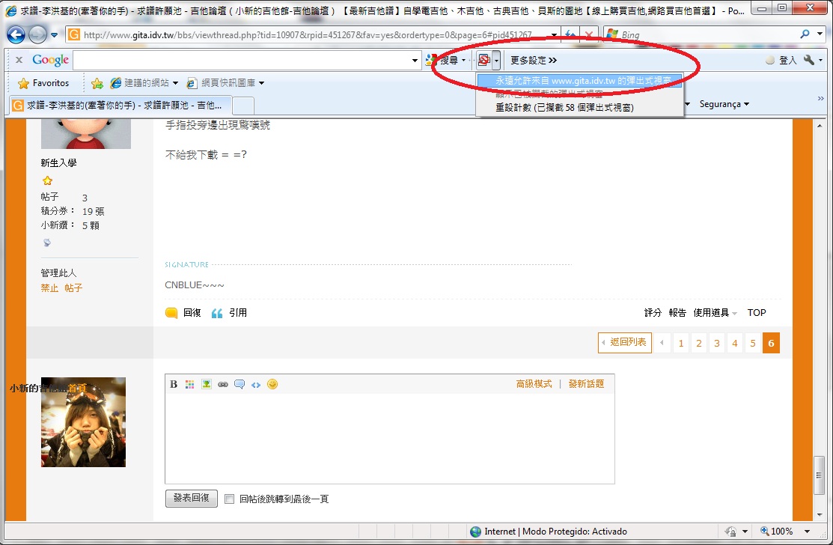Click insert image icon in editor
This screenshot has width=833, height=545.
coord(206,384)
